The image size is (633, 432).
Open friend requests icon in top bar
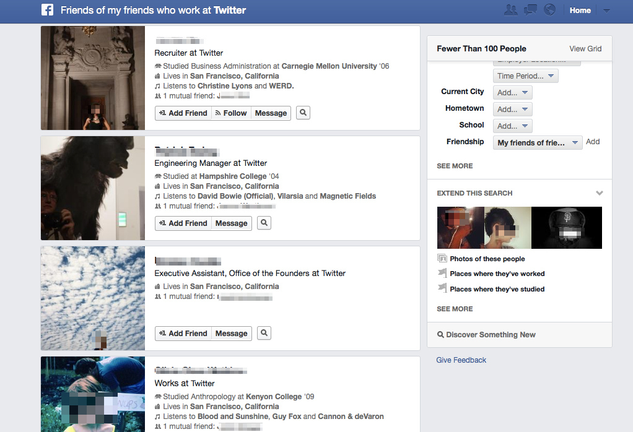tap(511, 10)
